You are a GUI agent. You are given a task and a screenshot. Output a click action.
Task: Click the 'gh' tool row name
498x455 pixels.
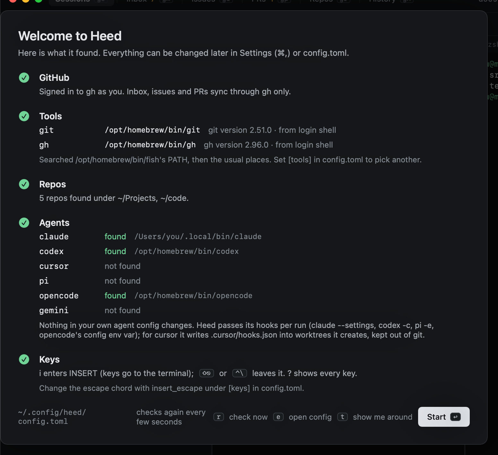point(44,145)
